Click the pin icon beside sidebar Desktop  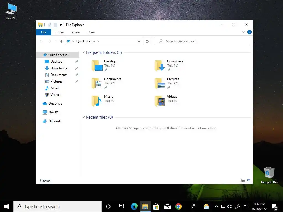point(77,62)
